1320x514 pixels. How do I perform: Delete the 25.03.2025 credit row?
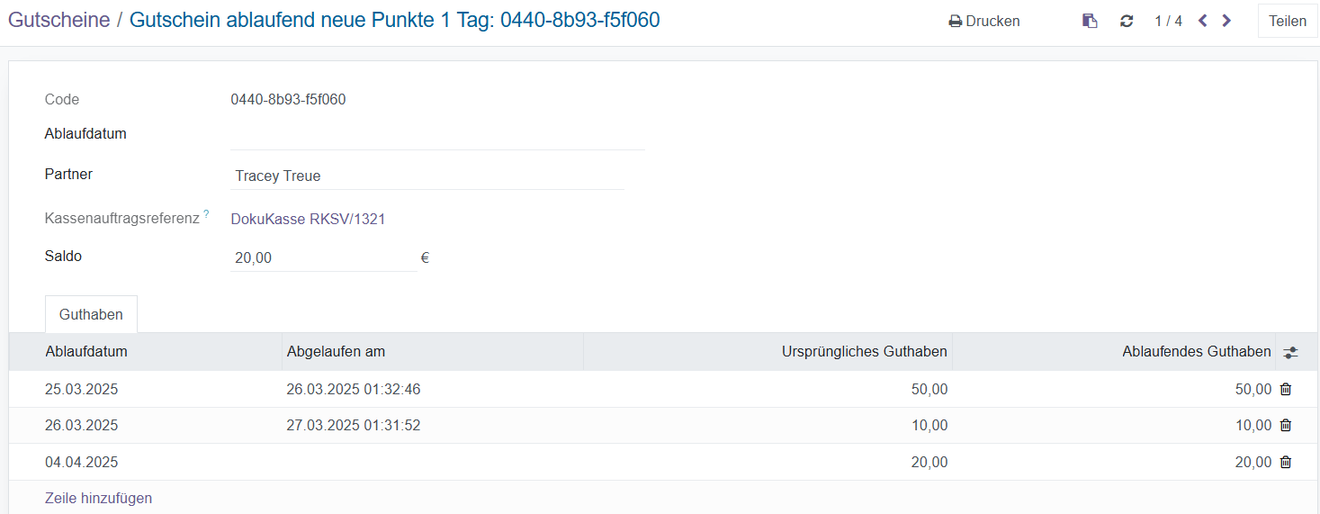(1286, 390)
